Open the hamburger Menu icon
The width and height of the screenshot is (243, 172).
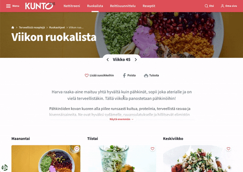[8, 6]
